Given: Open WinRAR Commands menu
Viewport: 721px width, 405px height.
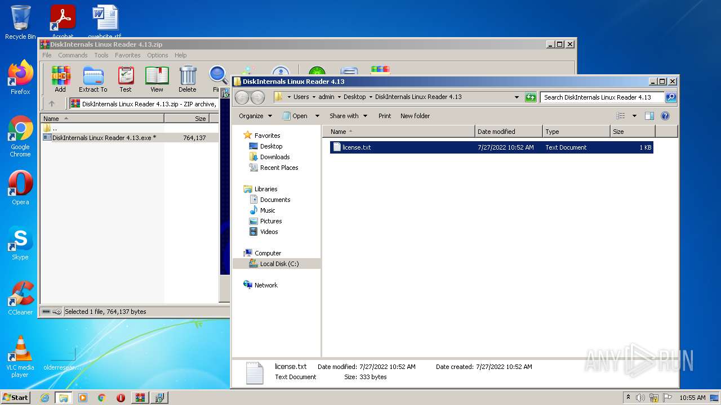Looking at the screenshot, I should pos(73,55).
